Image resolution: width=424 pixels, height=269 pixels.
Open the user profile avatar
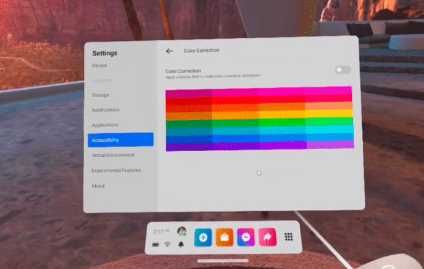pyautogui.click(x=182, y=231)
